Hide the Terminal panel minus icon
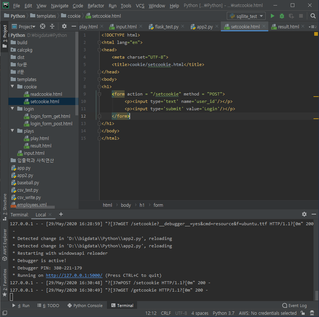 coord(314,214)
